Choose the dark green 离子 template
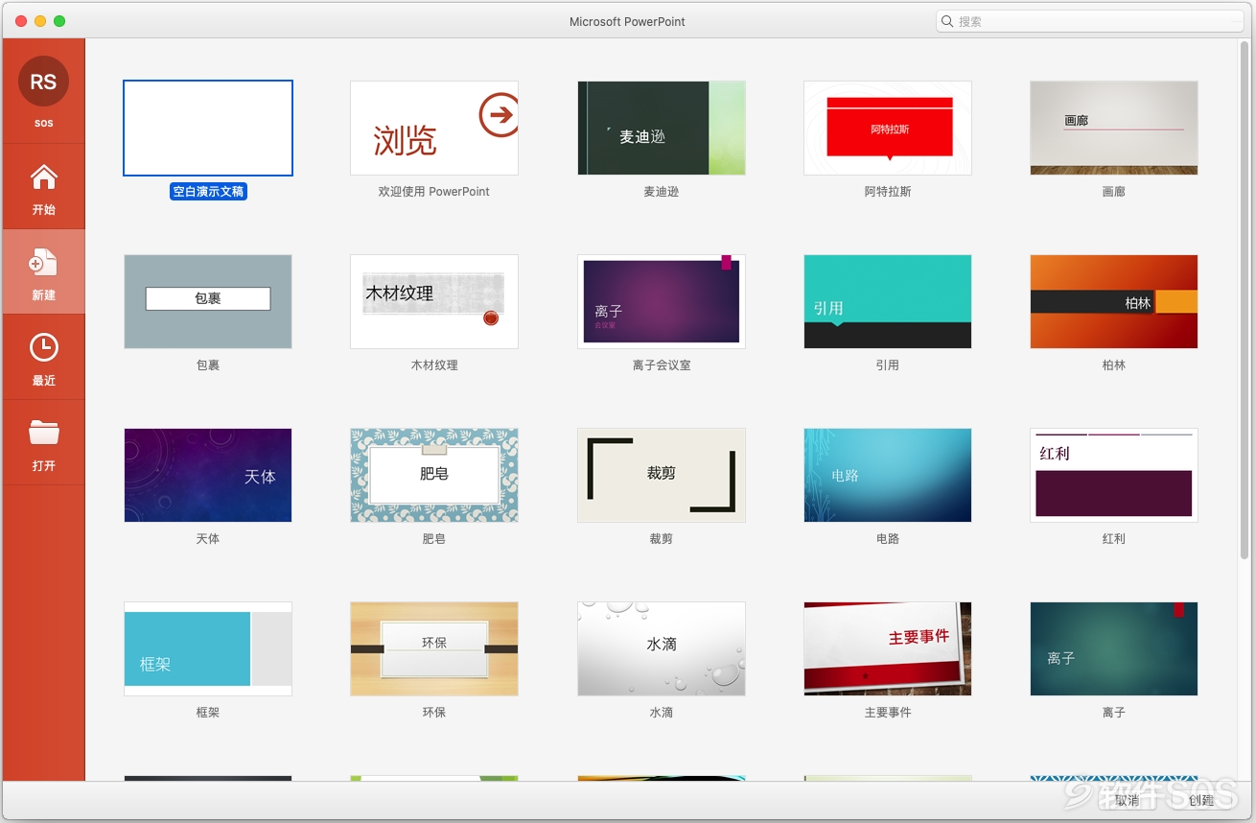Viewport: 1256px width, 823px height. click(1114, 649)
